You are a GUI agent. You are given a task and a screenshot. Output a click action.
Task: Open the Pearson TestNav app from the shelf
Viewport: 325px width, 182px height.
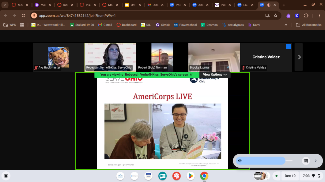click(x=148, y=176)
